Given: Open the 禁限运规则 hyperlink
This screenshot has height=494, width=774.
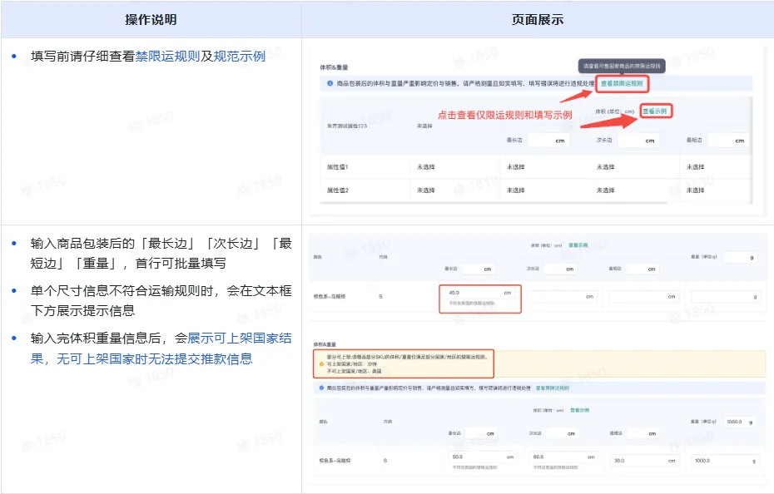Looking at the screenshot, I should click(167, 57).
